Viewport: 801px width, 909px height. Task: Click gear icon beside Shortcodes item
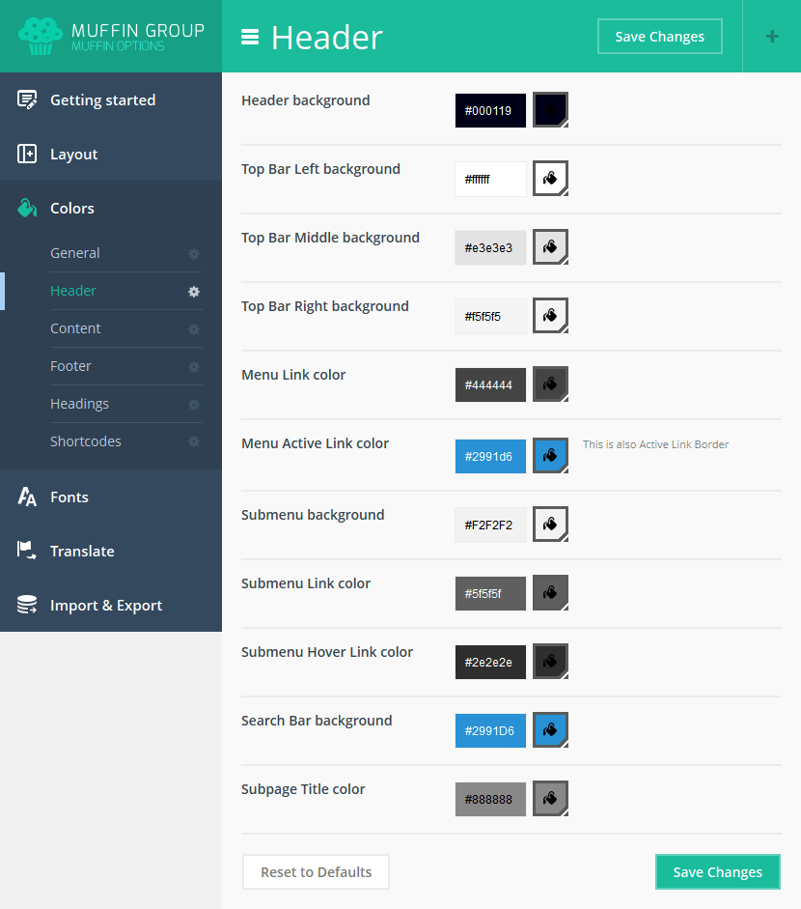(x=194, y=441)
